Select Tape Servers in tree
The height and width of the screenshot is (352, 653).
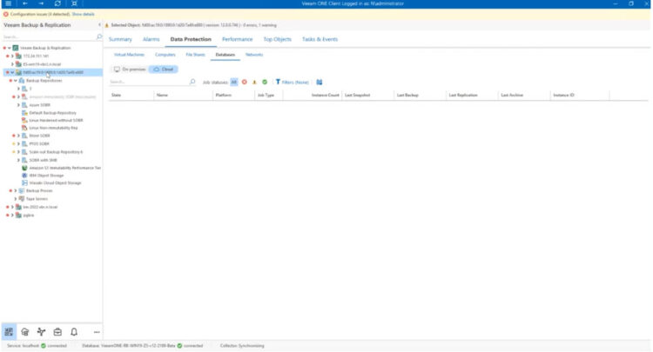(37, 199)
